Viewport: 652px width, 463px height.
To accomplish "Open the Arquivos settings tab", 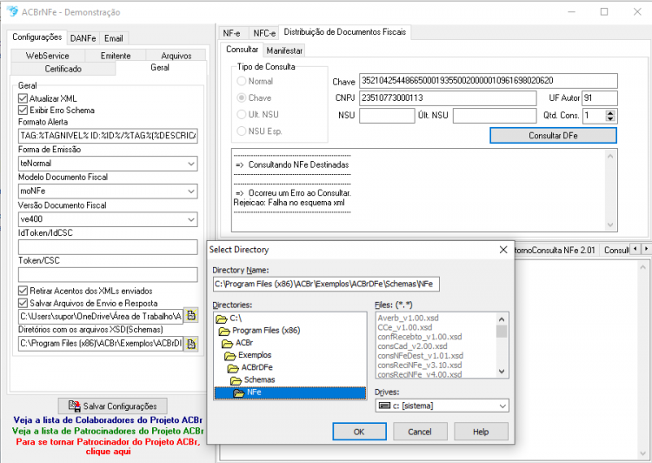I will pyautogui.click(x=176, y=56).
